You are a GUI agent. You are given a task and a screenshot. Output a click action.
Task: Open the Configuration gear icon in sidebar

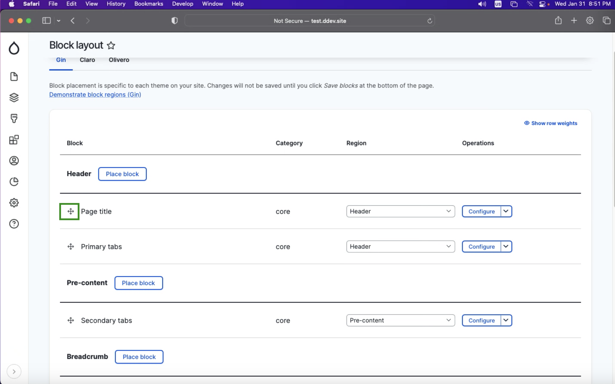14,202
